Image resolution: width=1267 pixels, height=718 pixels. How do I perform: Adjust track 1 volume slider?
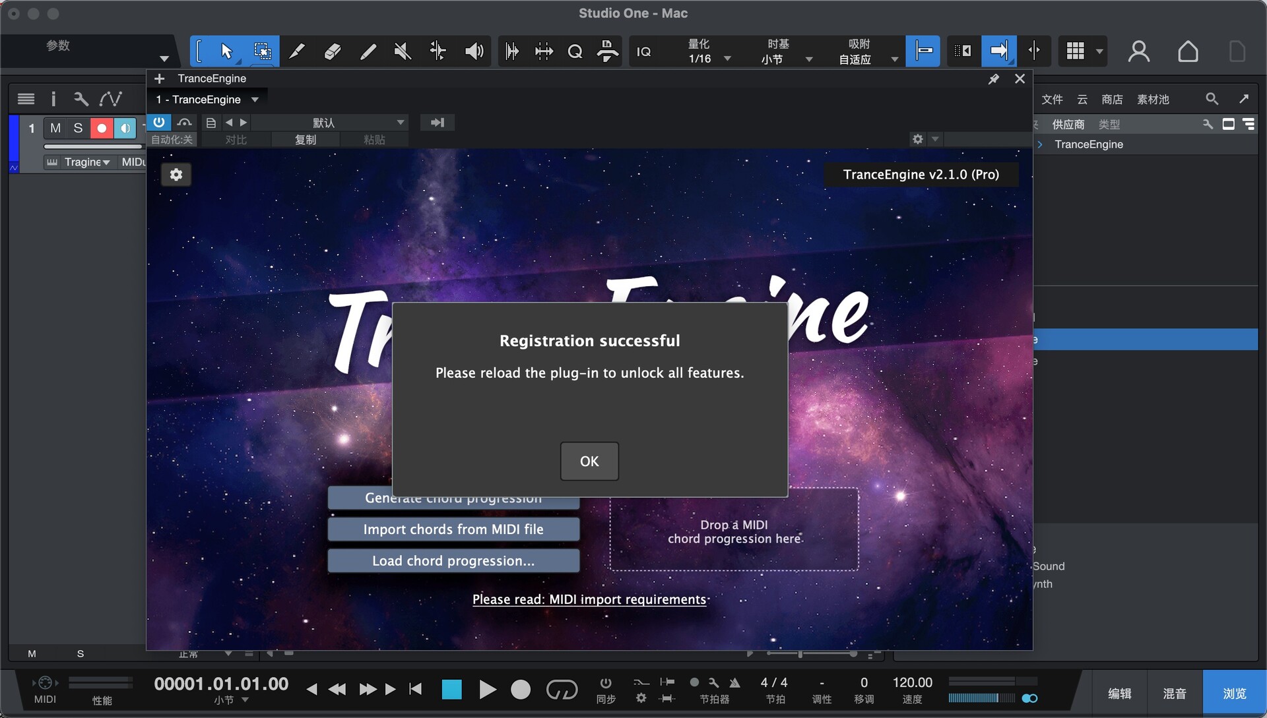[x=93, y=146]
